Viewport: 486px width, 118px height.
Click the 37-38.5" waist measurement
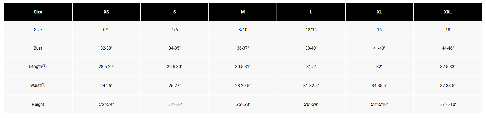tap(448, 86)
